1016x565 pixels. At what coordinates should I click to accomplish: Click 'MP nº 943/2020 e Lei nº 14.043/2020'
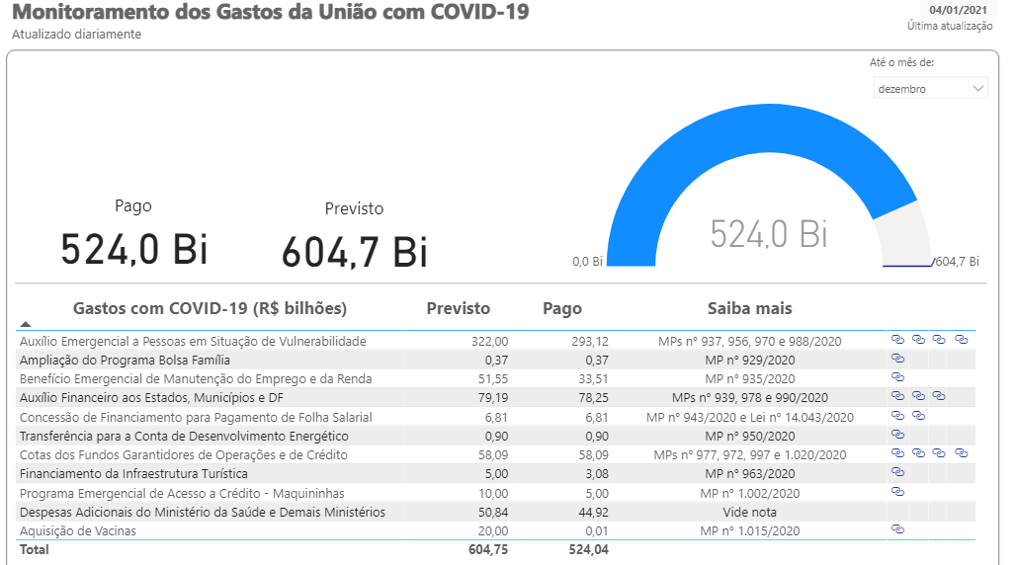point(750,417)
